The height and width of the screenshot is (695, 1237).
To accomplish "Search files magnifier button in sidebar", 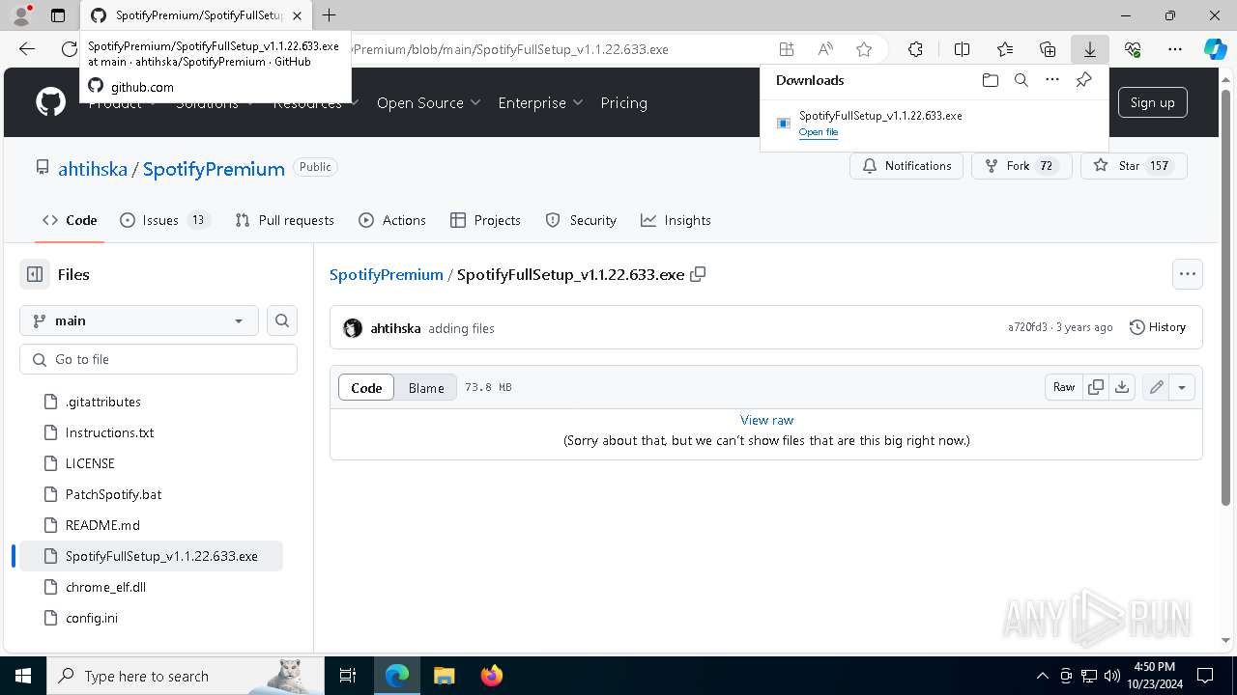I will pyautogui.click(x=282, y=320).
